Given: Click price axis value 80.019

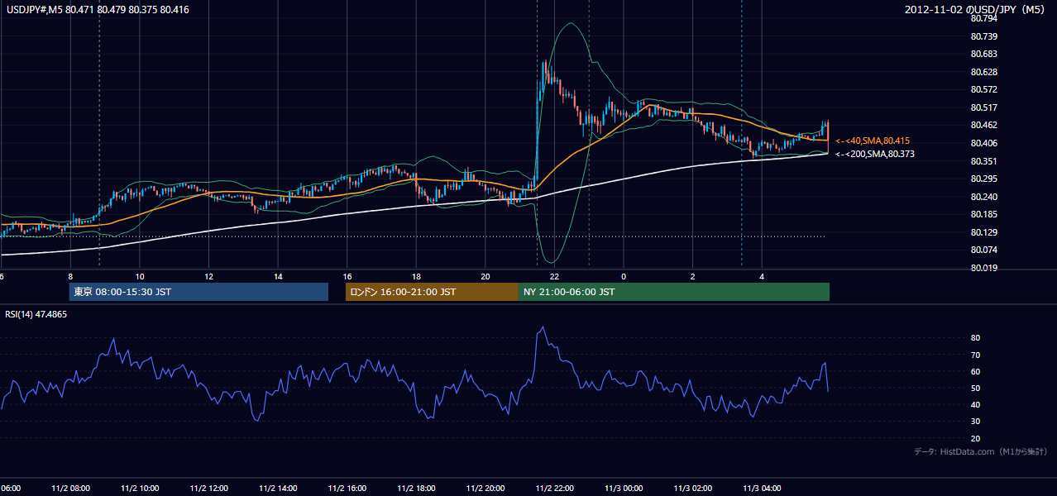Looking at the screenshot, I should 983,268.
